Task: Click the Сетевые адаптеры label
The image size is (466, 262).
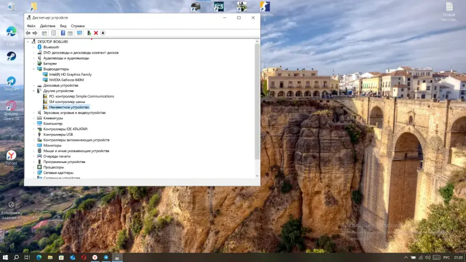Action: [x=58, y=172]
